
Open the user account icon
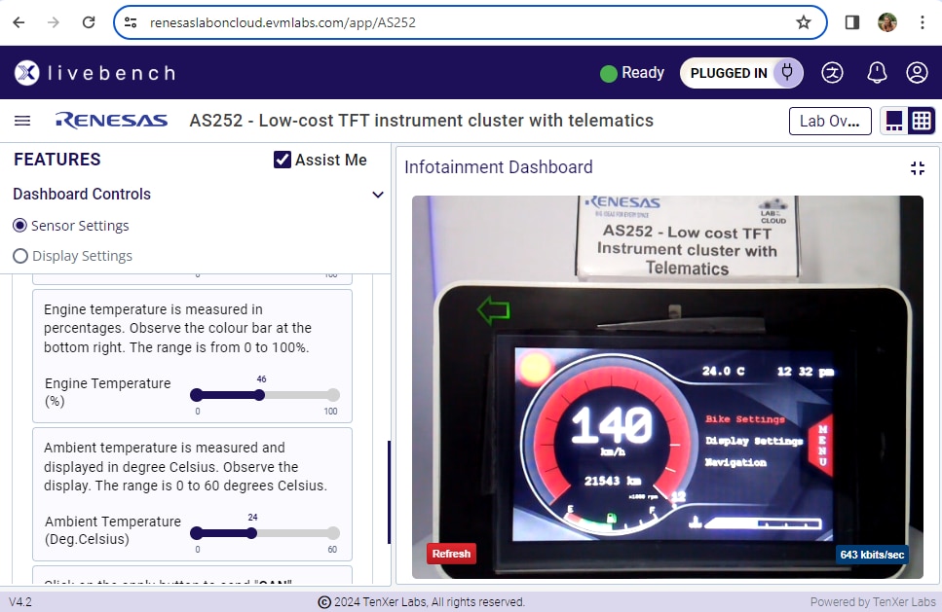[x=917, y=73]
